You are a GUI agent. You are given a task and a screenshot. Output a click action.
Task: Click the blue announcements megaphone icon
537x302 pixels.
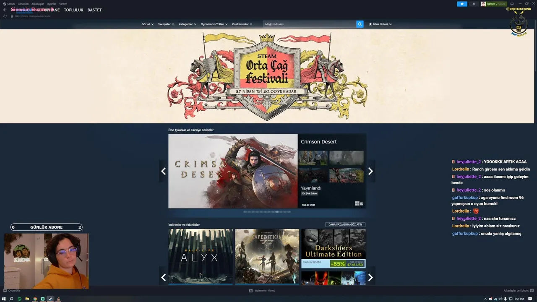coord(462,4)
